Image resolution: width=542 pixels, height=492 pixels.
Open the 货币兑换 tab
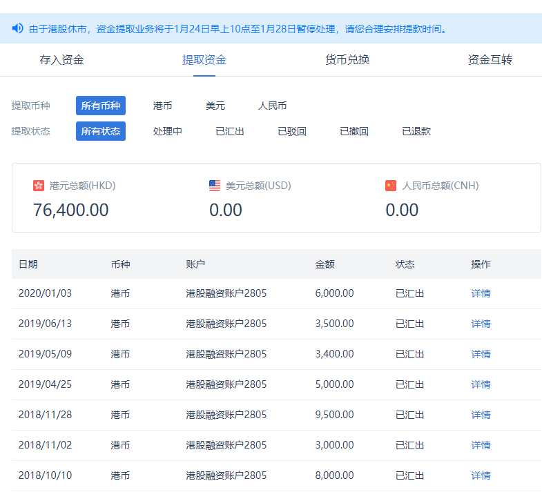click(x=347, y=60)
